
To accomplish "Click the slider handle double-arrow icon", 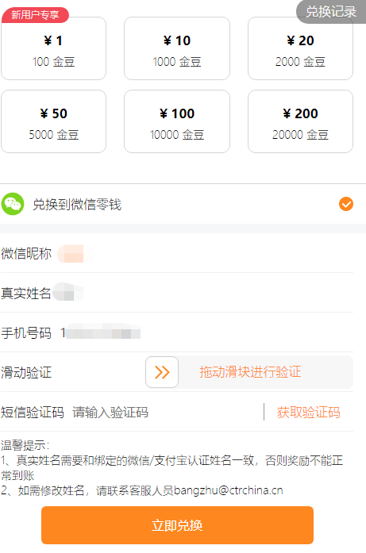I will pyautogui.click(x=162, y=372).
